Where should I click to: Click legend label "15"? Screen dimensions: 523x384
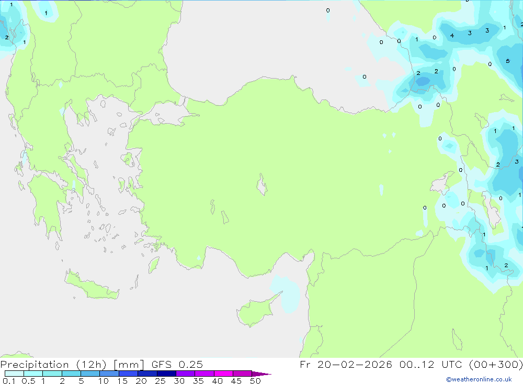[122, 381]
